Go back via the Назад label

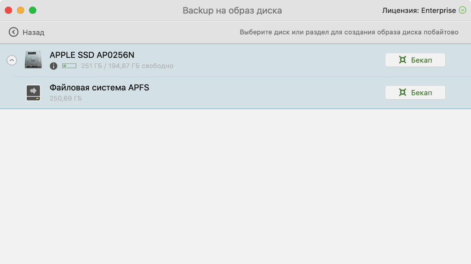pos(33,33)
